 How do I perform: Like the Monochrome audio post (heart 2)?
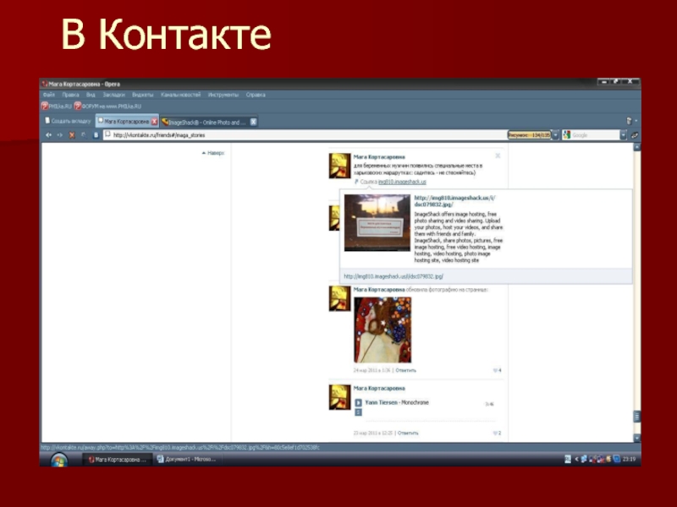(498, 433)
